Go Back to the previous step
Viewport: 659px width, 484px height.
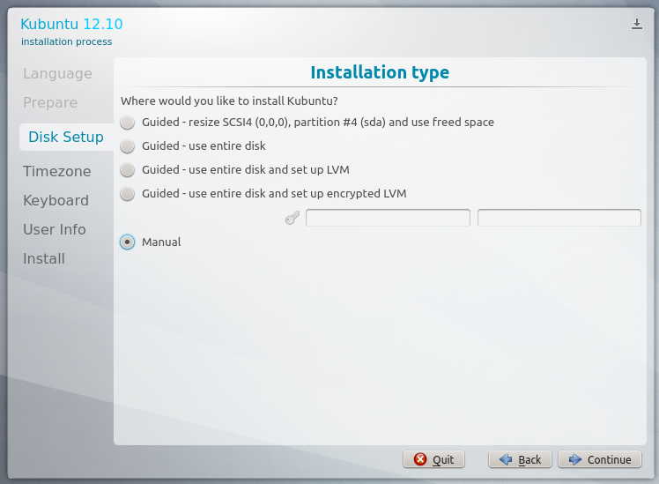pyautogui.click(x=520, y=459)
